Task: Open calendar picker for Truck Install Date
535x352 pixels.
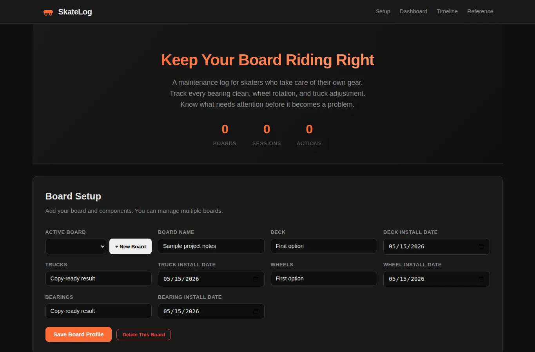Action: [256, 279]
